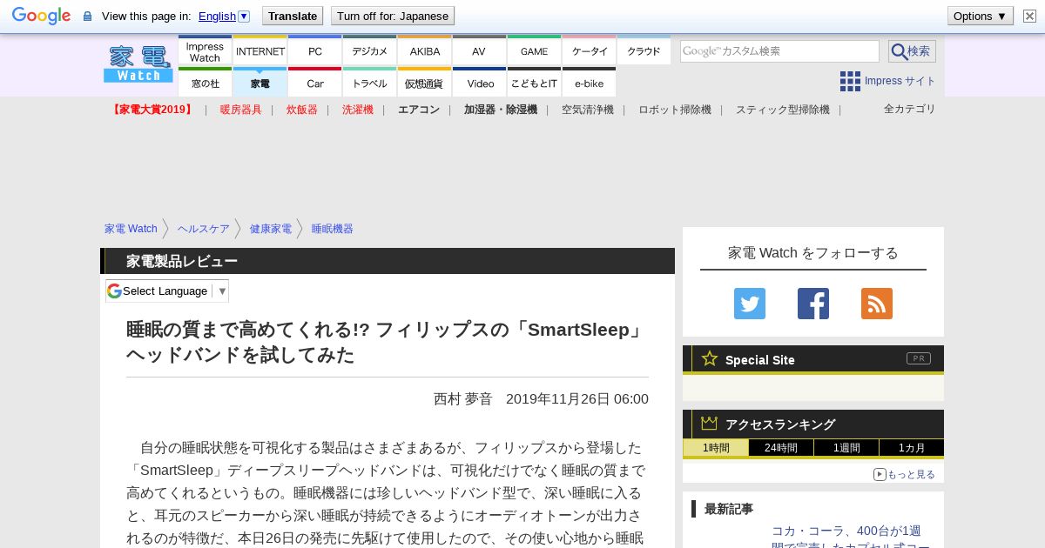Click the secure lock icon in translate bar

pyautogui.click(x=87, y=17)
